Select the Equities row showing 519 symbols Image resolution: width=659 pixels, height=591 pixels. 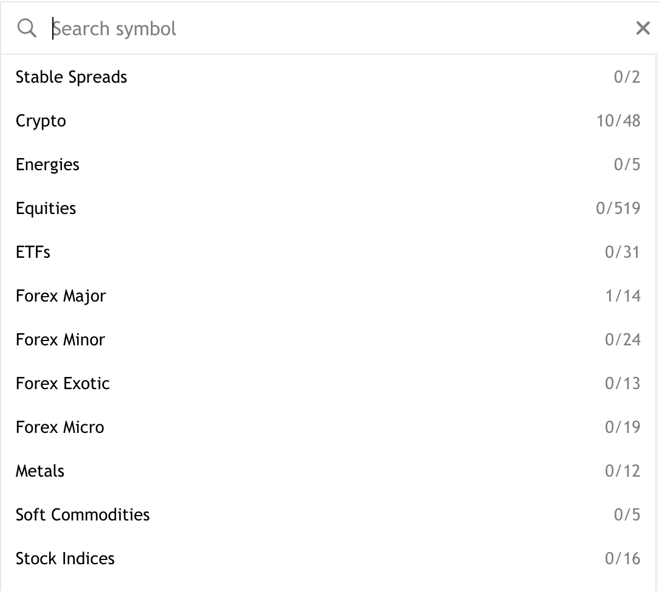click(x=619, y=208)
